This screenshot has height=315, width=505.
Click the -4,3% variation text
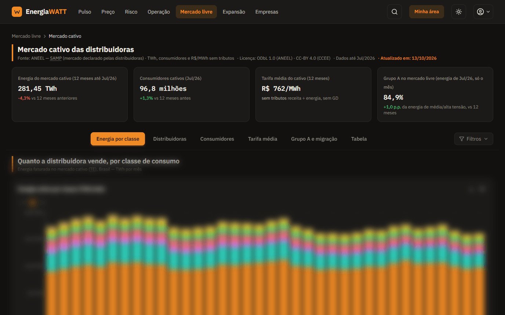point(24,98)
